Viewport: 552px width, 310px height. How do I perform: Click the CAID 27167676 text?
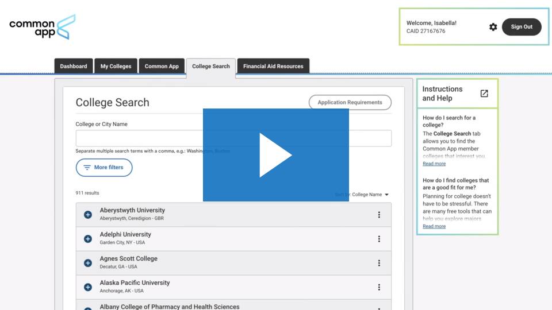(425, 31)
